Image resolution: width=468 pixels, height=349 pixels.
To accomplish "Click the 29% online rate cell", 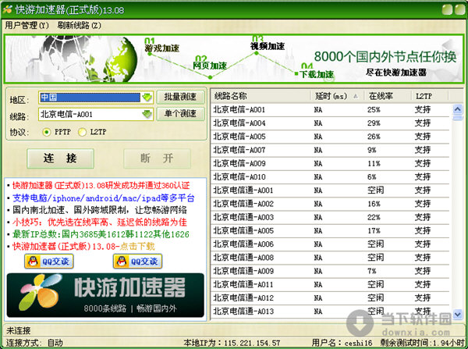I will (x=374, y=123).
